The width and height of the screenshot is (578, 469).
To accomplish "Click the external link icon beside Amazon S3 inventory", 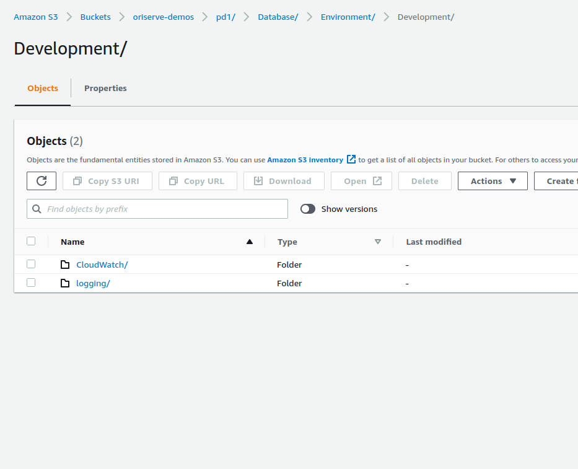I will 351,159.
